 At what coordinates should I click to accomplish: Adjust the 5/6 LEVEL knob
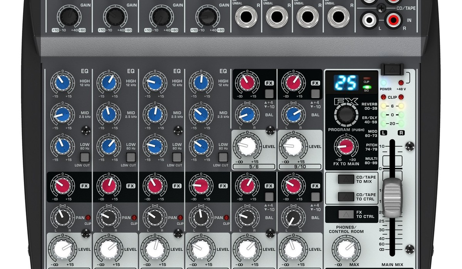(x=247, y=146)
